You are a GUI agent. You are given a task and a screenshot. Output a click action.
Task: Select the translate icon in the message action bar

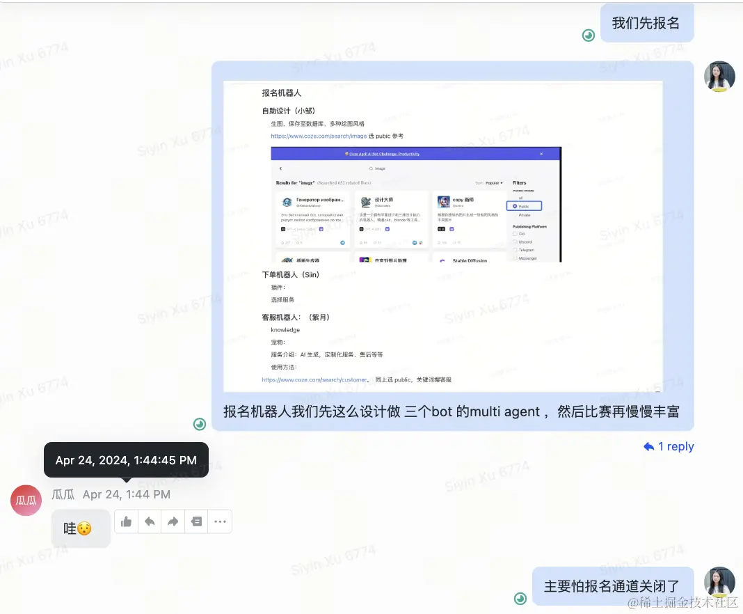coord(196,521)
